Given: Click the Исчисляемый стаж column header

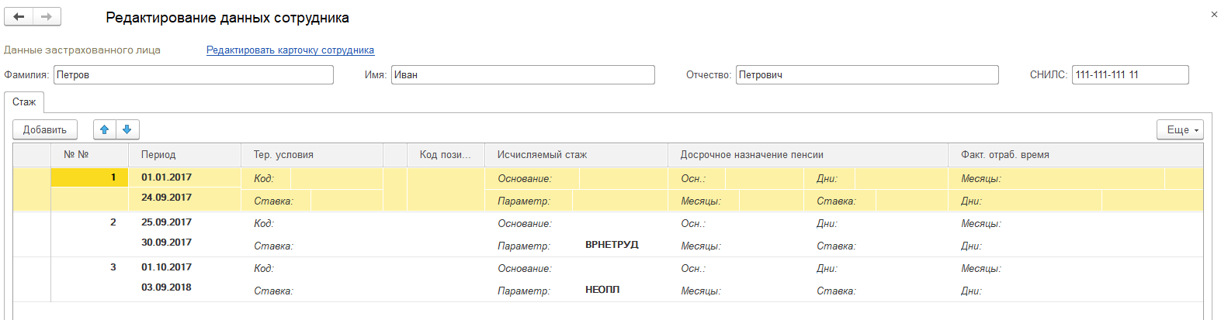Looking at the screenshot, I should 542,155.
